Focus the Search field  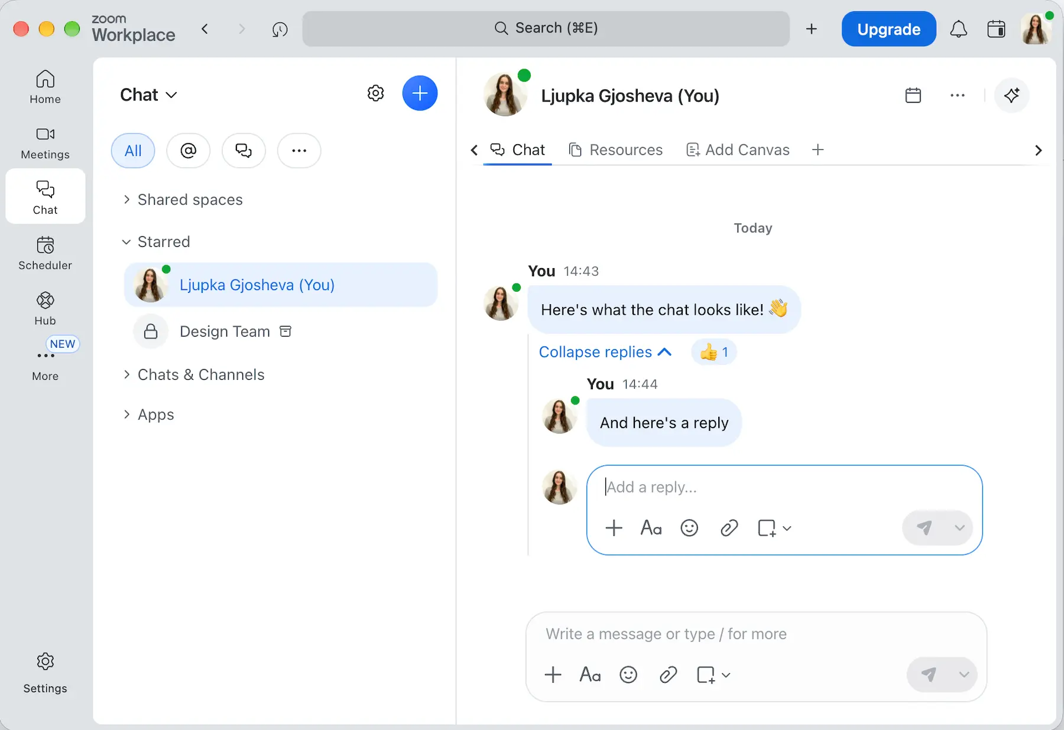click(x=546, y=28)
